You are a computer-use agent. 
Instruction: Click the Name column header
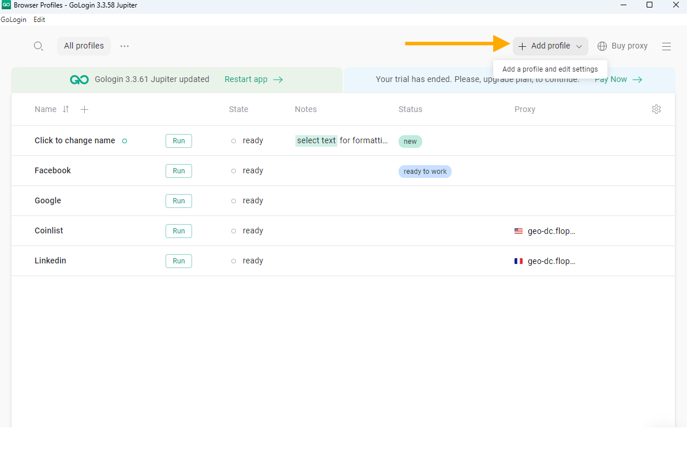pyautogui.click(x=46, y=109)
